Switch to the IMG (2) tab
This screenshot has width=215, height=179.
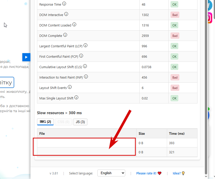pyautogui.click(x=45, y=122)
